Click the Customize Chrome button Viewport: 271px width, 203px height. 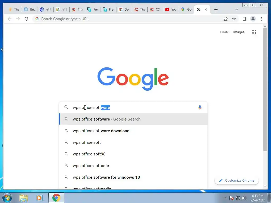(x=237, y=180)
